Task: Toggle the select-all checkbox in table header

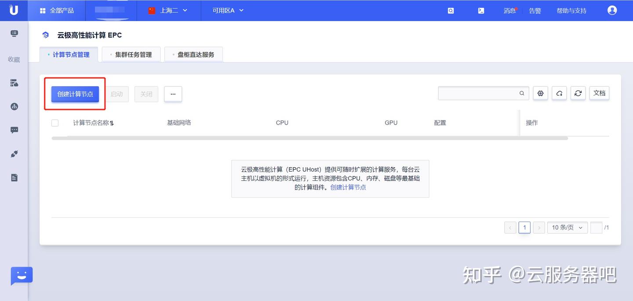Action: pyautogui.click(x=55, y=123)
